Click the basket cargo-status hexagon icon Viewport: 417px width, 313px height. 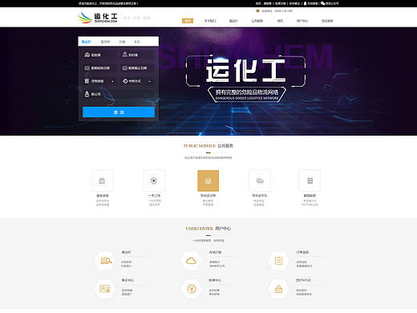(279, 289)
